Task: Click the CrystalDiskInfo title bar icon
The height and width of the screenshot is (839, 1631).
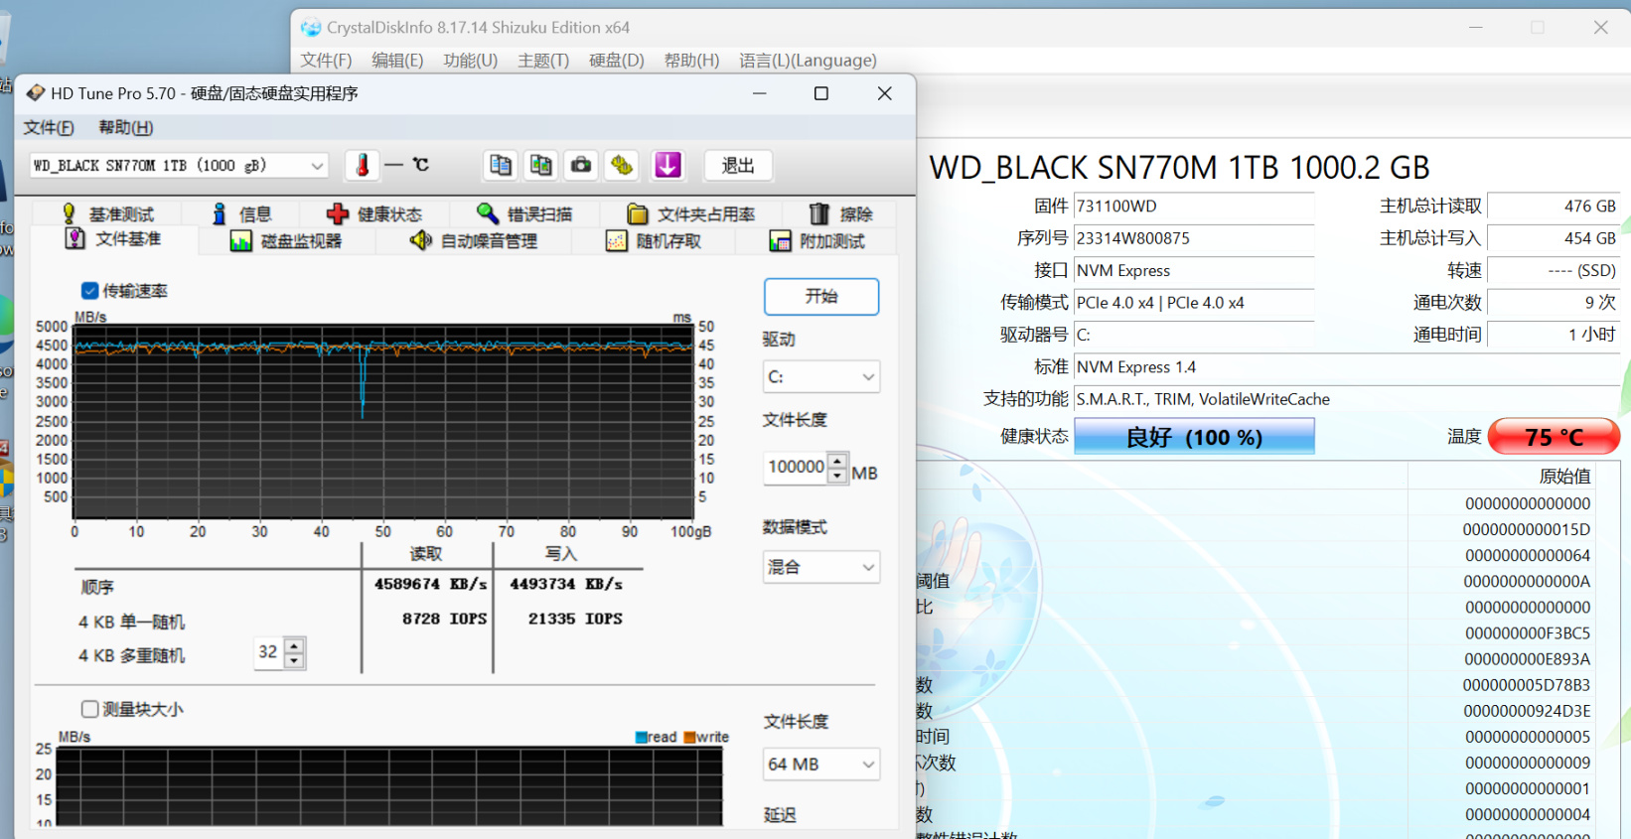Action: [x=311, y=28]
